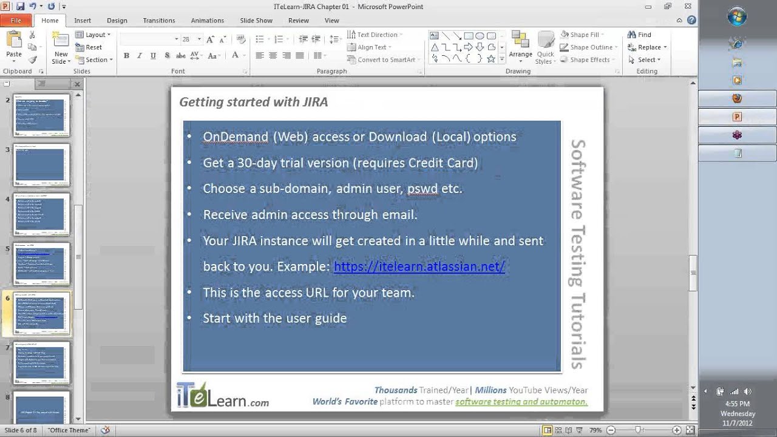This screenshot has width=777, height=437.
Task: Click the Zoom Out minus button
Action: (x=612, y=430)
